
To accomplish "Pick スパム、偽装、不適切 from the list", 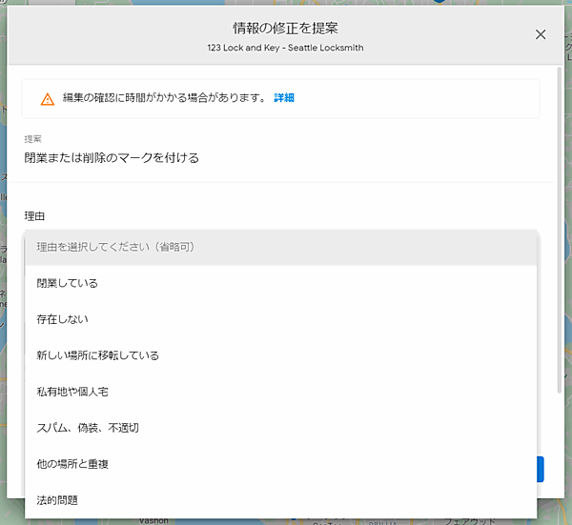I will (x=88, y=428).
